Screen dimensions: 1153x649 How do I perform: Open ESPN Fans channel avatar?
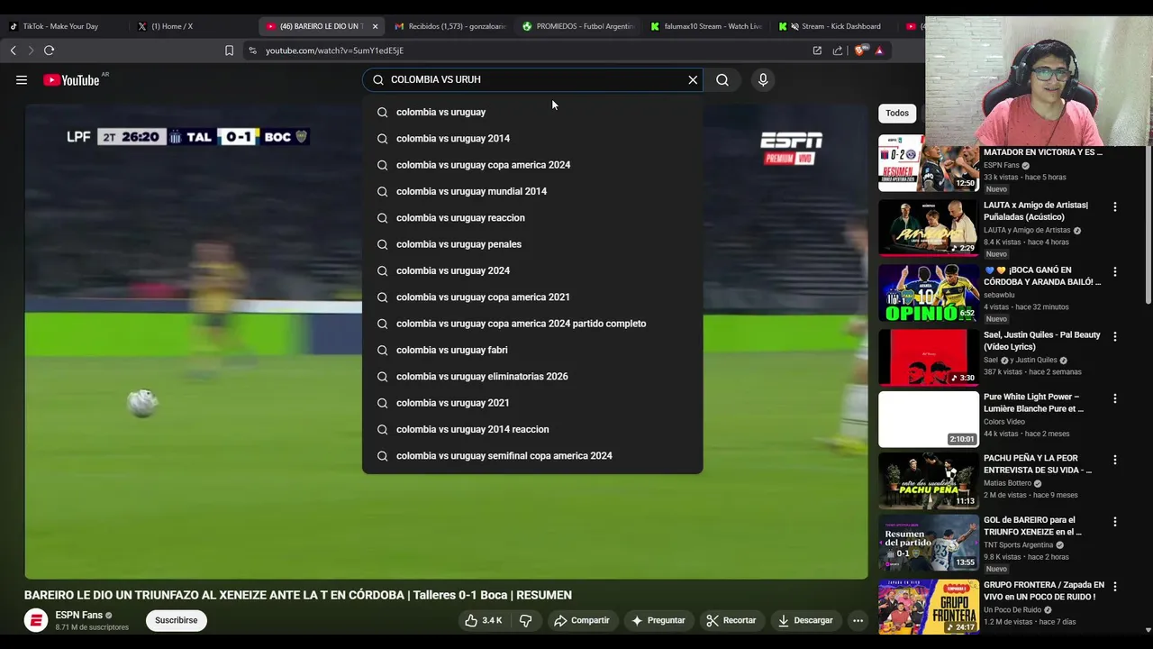tap(36, 620)
